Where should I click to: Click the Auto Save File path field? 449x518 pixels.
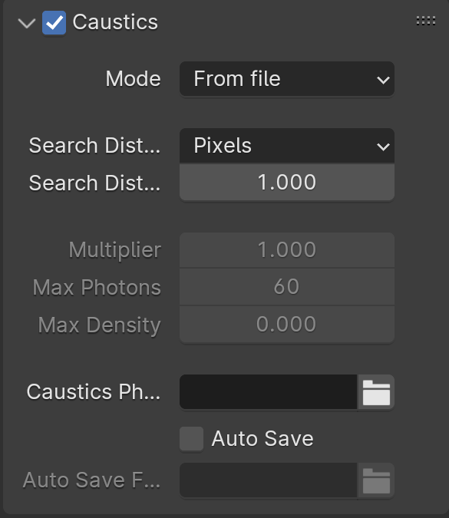pyautogui.click(x=269, y=480)
